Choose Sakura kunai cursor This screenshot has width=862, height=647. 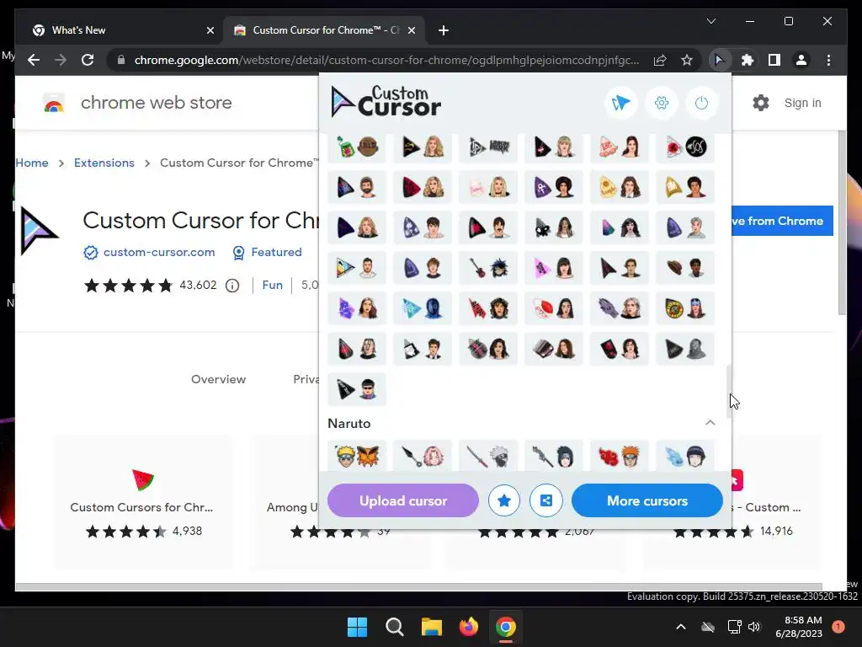(x=423, y=456)
